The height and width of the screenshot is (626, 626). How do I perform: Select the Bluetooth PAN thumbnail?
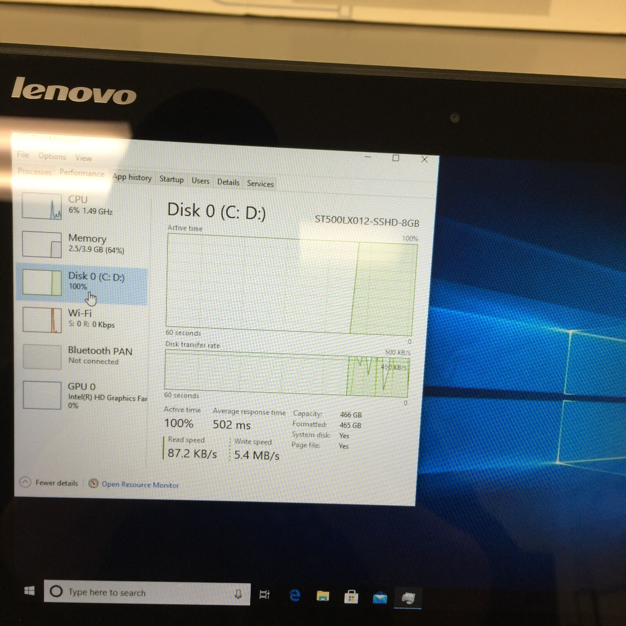point(42,356)
